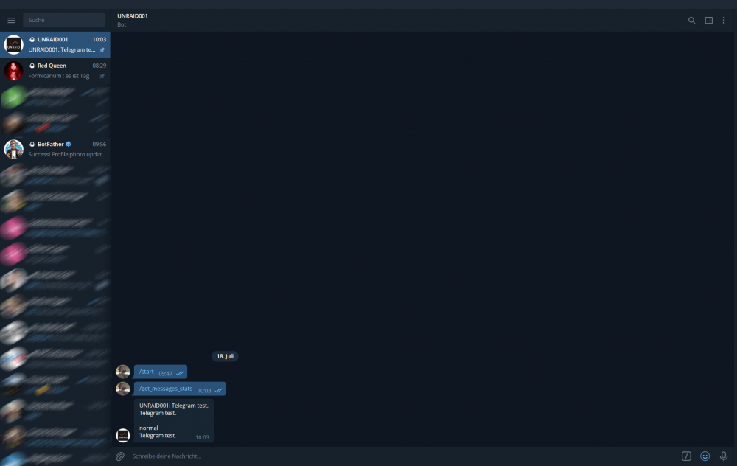737x466 pixels.
Task: Open the emoji picker smiley icon
Action: (705, 456)
